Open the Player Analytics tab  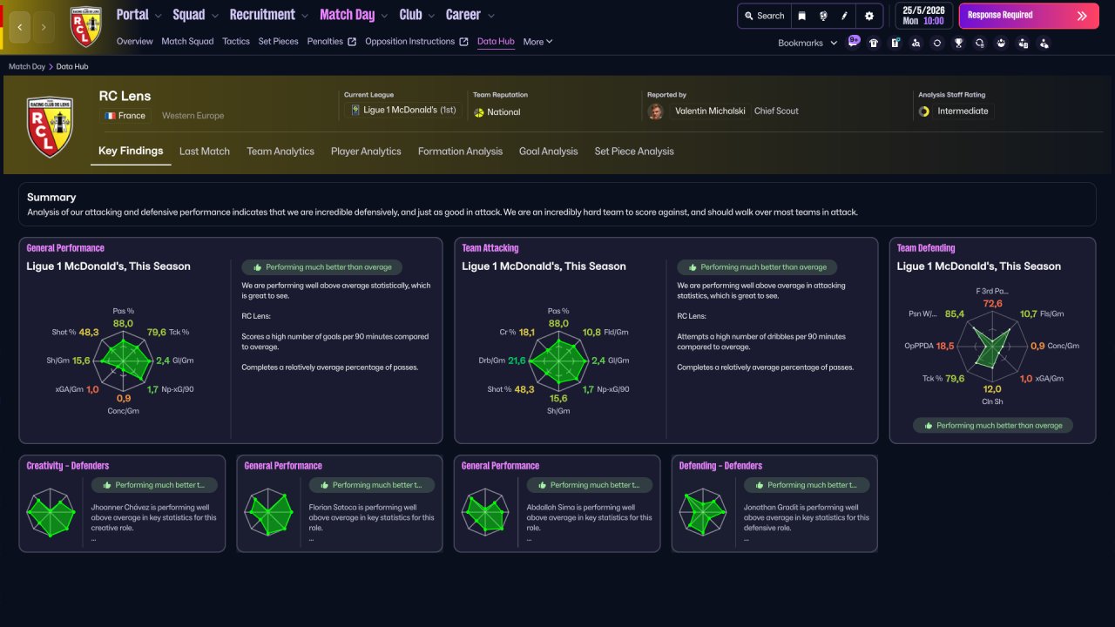tap(366, 152)
